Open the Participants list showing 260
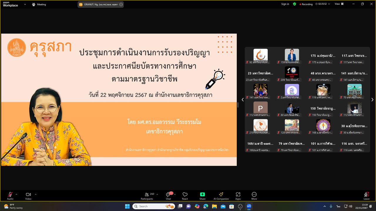 tap(147, 195)
